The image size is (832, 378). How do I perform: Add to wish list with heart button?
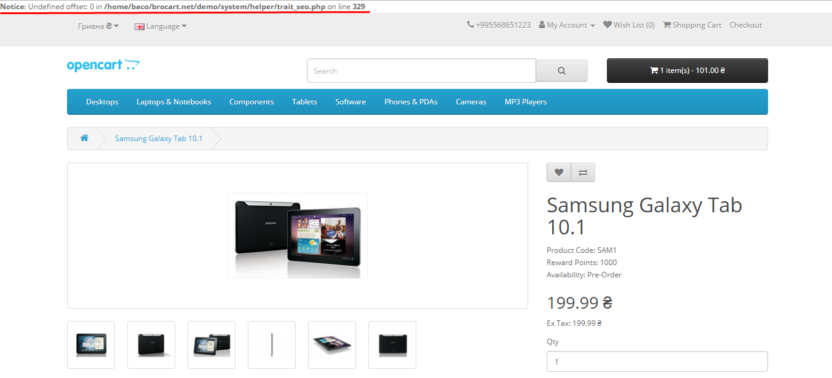(x=558, y=172)
